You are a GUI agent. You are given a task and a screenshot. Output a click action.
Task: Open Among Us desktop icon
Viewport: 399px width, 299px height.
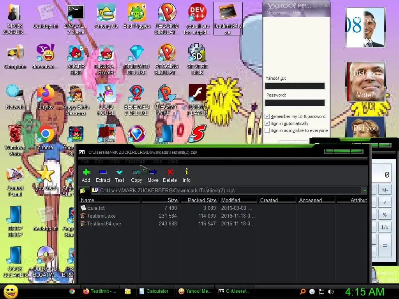[x=106, y=16]
